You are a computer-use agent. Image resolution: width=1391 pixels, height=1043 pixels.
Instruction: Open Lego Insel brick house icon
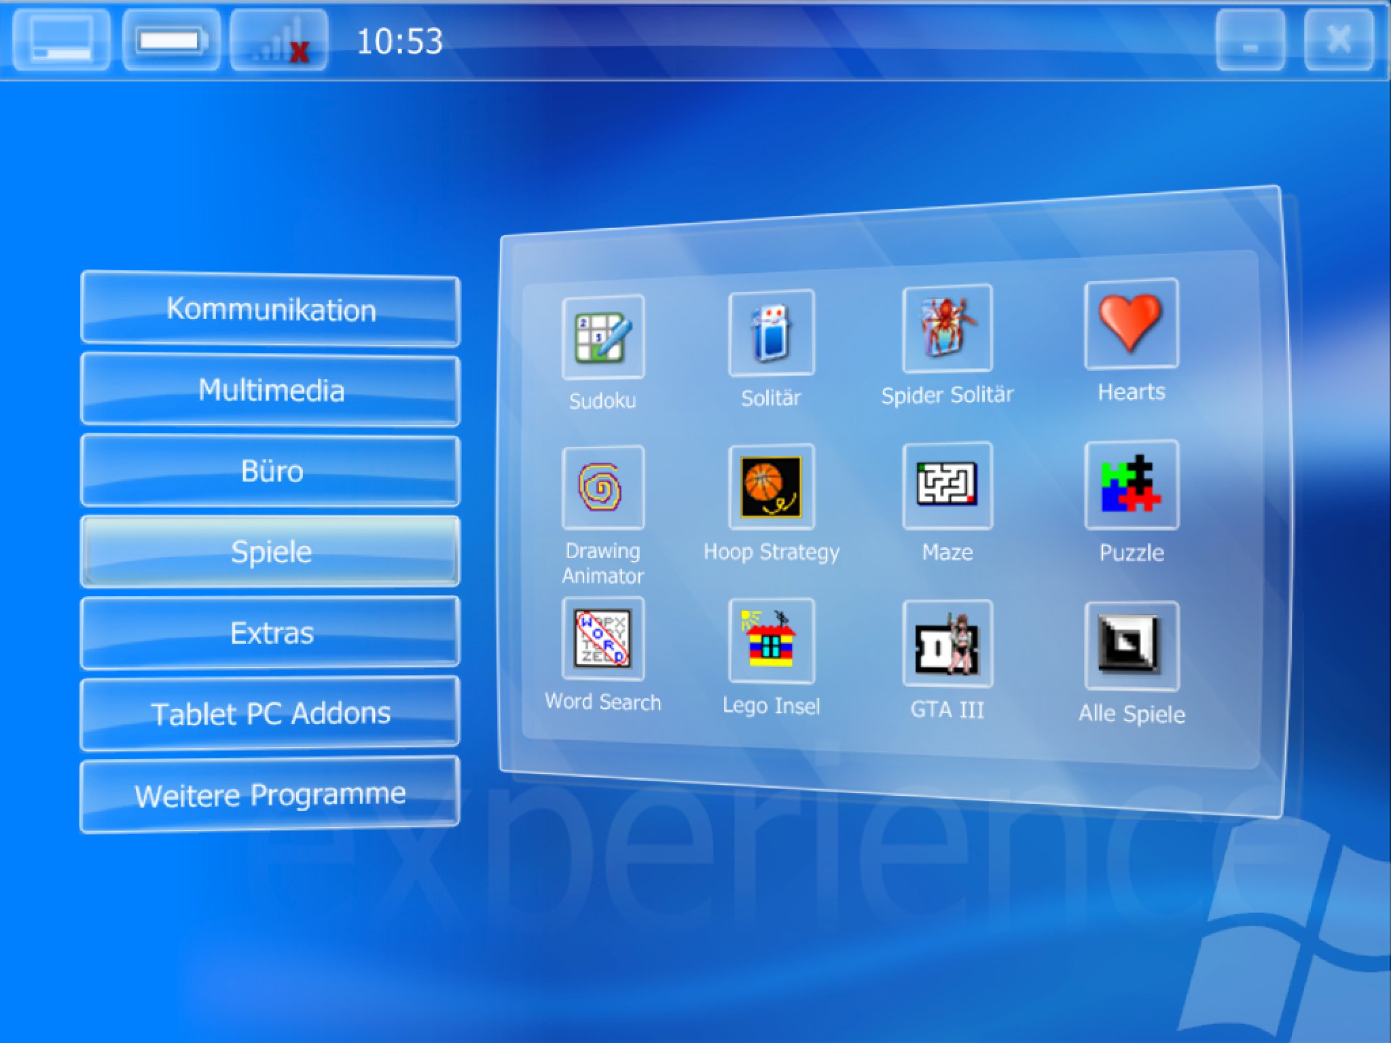click(x=771, y=640)
